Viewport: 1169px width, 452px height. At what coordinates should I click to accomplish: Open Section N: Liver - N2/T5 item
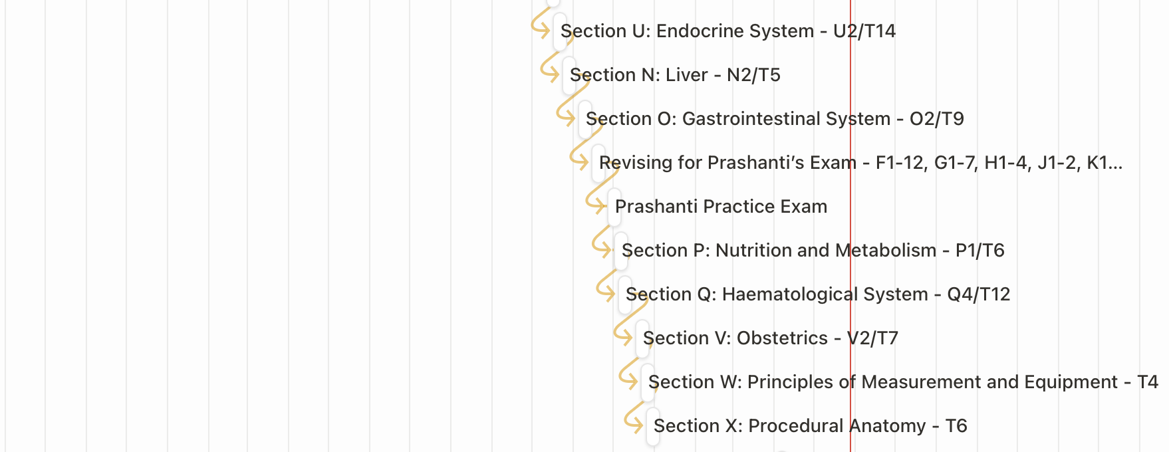click(675, 75)
